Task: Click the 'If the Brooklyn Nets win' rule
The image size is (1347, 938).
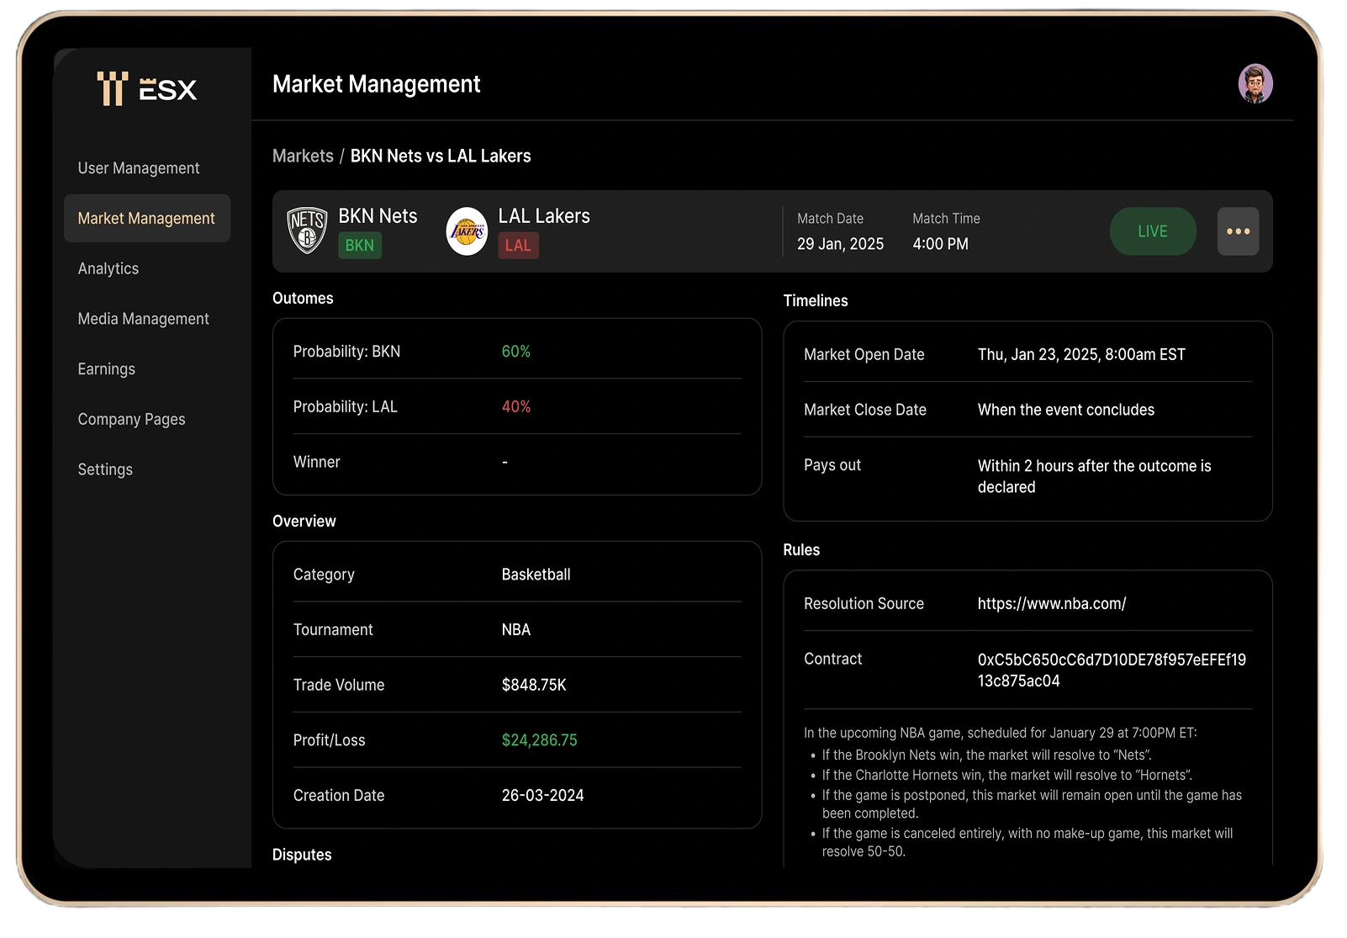Action: click(986, 755)
